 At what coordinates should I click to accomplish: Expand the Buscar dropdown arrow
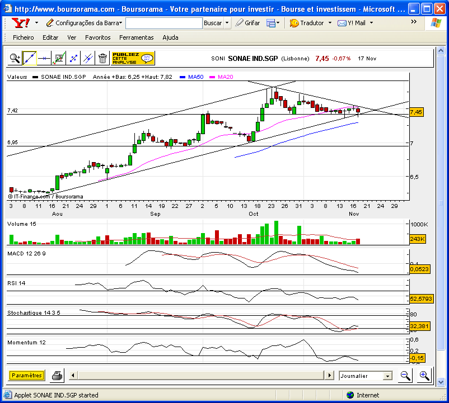tap(227, 23)
